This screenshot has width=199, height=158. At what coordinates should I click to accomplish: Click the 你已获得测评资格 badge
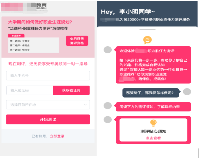click(77, 41)
